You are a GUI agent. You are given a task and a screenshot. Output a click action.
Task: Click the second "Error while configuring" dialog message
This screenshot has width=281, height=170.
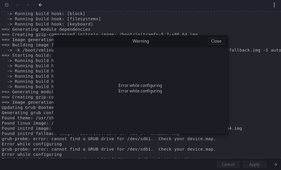pyautogui.click(x=140, y=91)
